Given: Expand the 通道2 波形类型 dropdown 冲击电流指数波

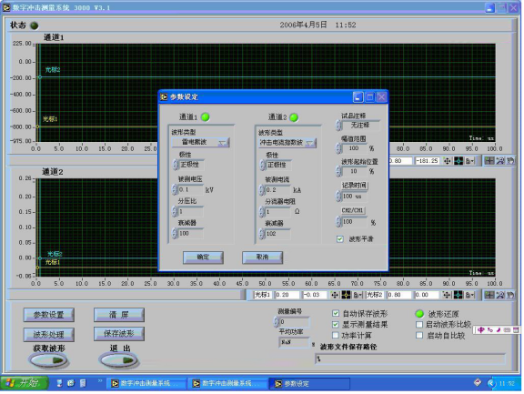Looking at the screenshot, I should click(x=287, y=143).
